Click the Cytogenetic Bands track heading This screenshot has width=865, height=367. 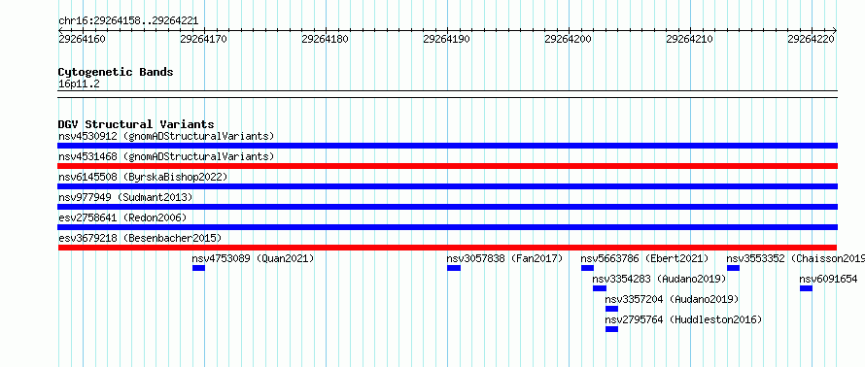click(116, 72)
